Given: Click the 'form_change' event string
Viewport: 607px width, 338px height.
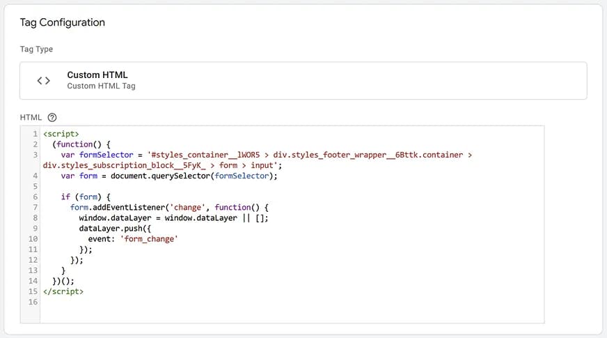Looking at the screenshot, I should 150,238.
